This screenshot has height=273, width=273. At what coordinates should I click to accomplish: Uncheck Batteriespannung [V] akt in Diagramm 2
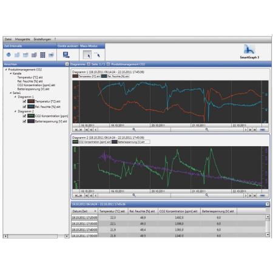[x=24, y=121]
